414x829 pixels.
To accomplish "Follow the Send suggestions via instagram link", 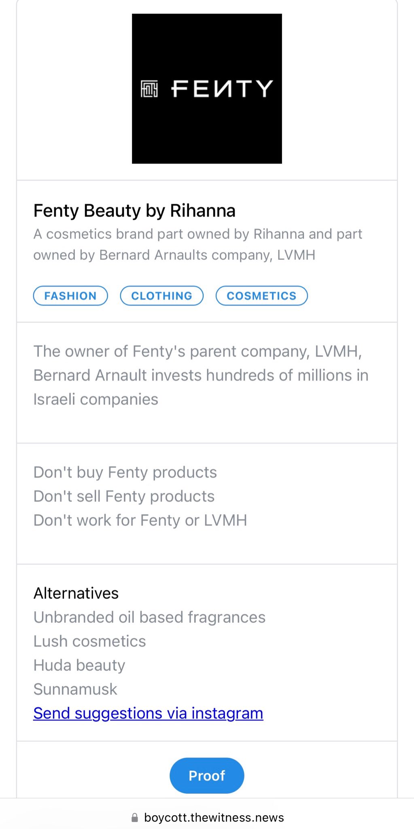I will point(148,713).
